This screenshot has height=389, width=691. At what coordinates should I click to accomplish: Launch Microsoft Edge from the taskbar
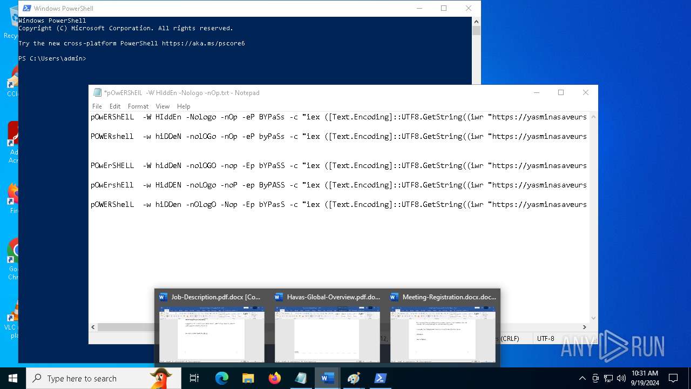(222, 378)
